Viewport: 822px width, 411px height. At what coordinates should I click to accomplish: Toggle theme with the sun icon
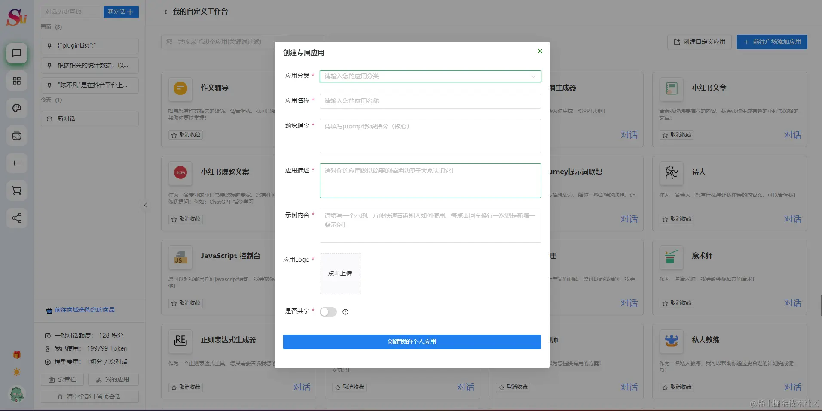point(16,372)
